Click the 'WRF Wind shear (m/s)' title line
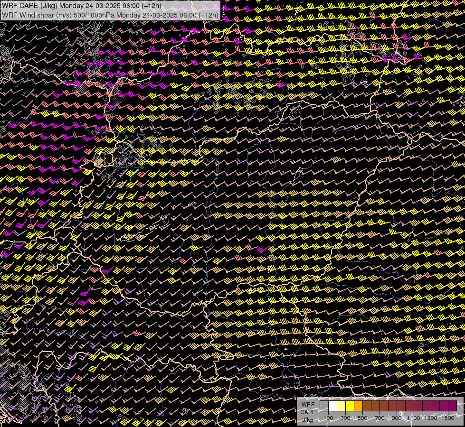The width and height of the screenshot is (465, 427). 110,15
